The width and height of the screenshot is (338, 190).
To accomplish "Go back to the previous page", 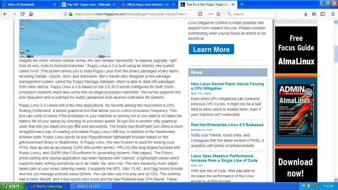I will point(5,14).
